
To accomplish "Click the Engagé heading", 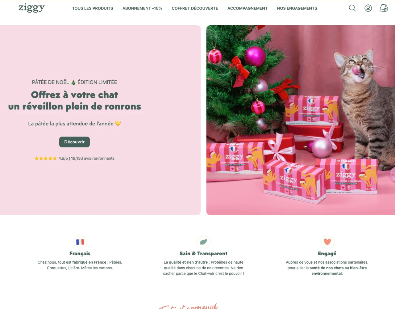I will (x=327, y=253).
